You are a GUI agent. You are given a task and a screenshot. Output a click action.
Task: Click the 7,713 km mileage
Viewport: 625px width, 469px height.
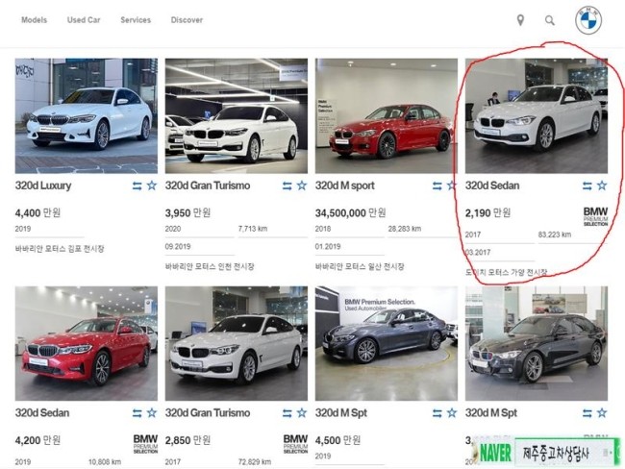click(x=253, y=229)
